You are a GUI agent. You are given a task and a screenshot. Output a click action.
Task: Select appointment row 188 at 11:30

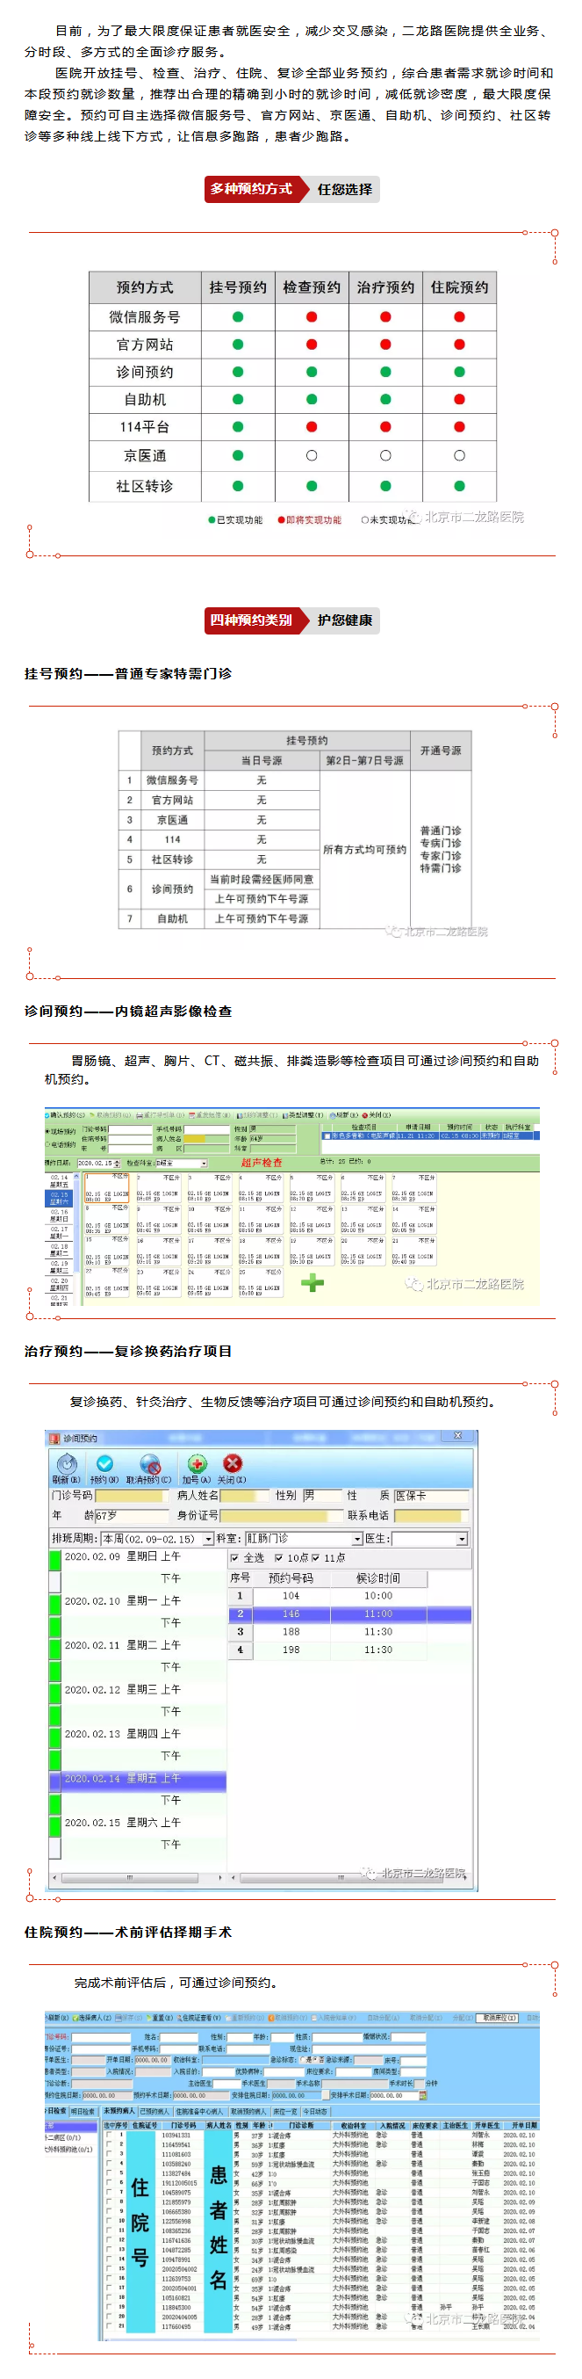350,1632
